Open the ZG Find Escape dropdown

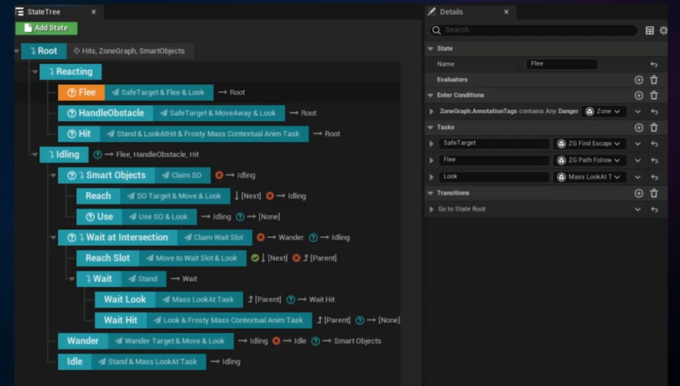tap(590, 144)
